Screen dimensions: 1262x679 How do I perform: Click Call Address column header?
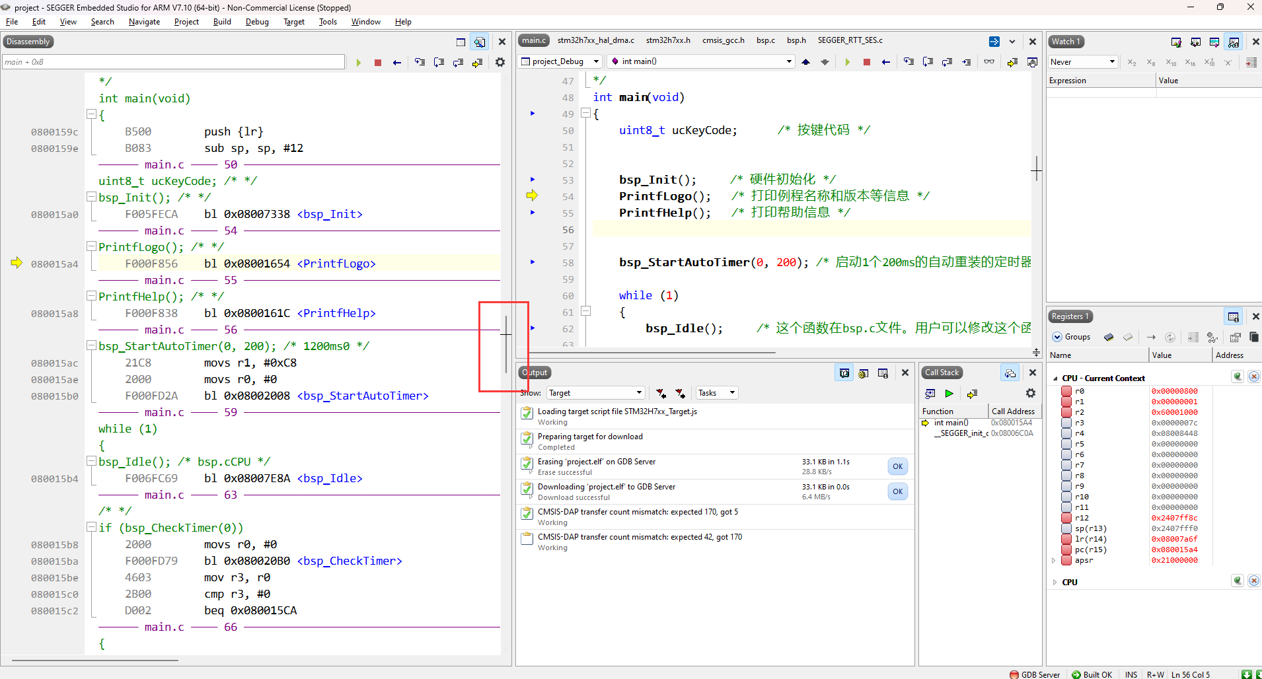click(x=1014, y=411)
